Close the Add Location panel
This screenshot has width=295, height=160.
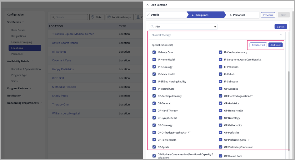[x=147, y=5]
